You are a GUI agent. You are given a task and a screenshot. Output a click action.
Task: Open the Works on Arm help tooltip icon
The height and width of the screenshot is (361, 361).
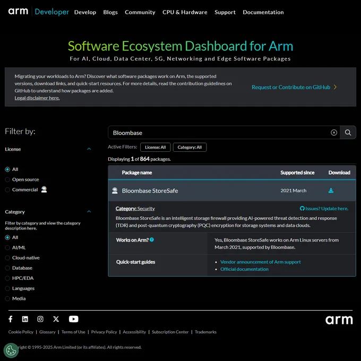pyautogui.click(x=152, y=239)
